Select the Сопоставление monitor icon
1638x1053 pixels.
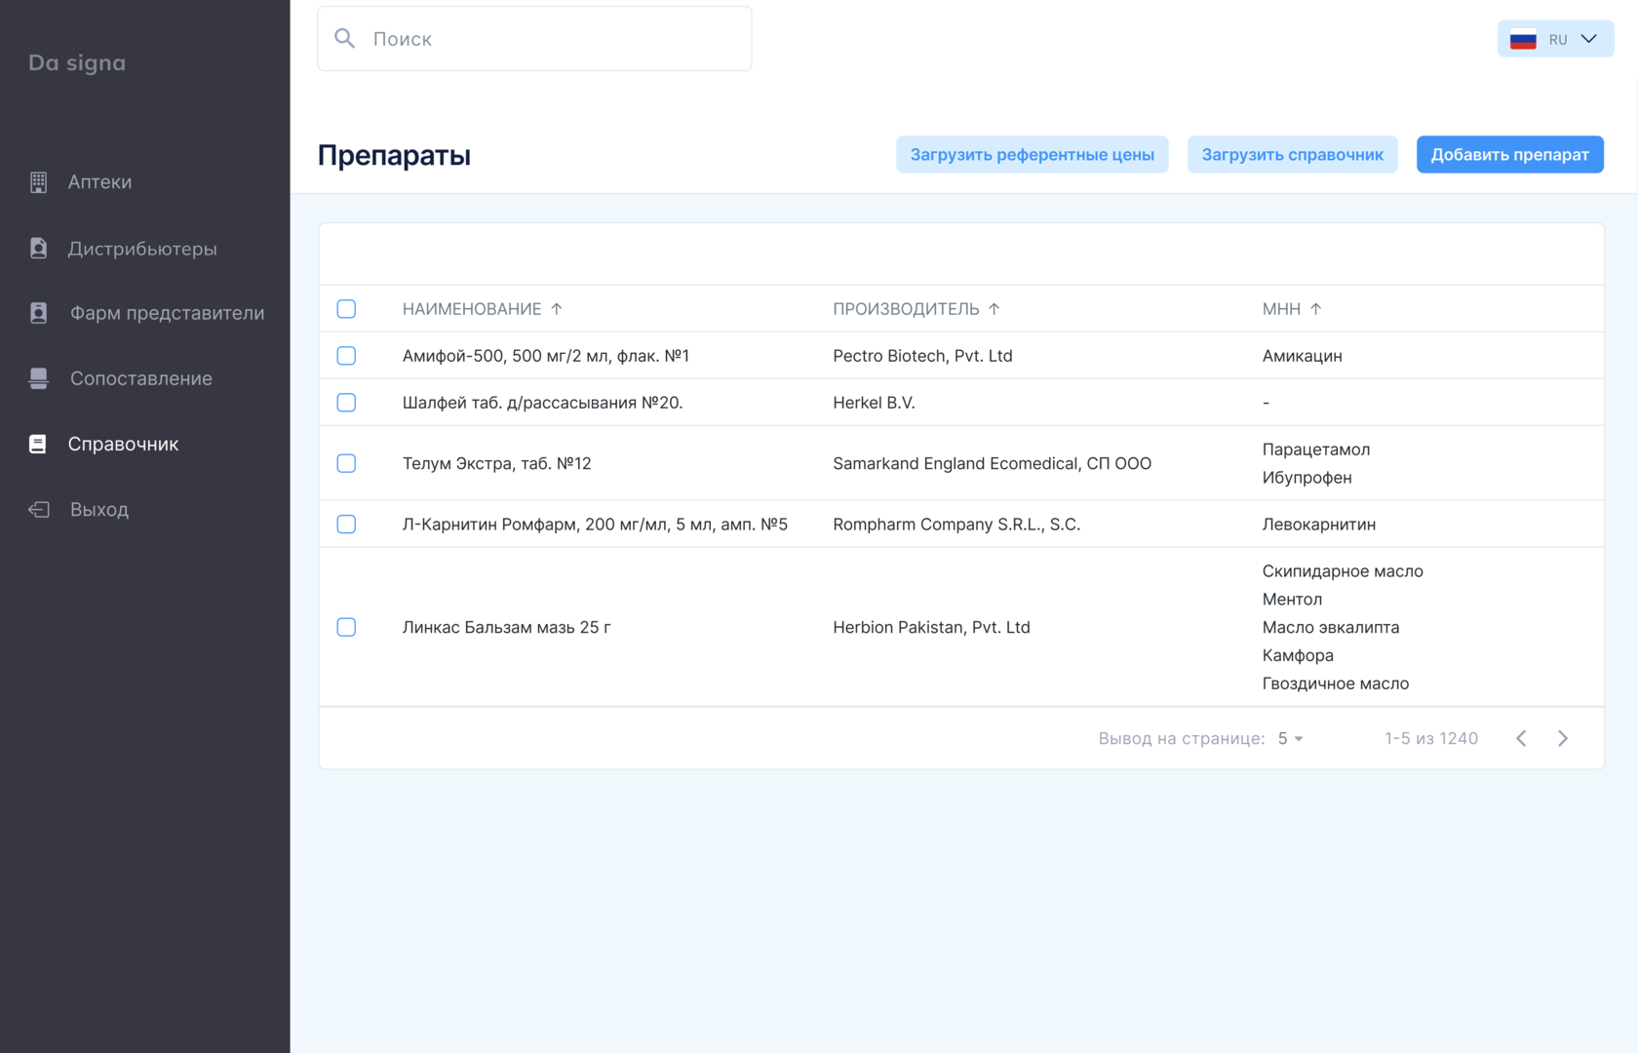tap(38, 377)
